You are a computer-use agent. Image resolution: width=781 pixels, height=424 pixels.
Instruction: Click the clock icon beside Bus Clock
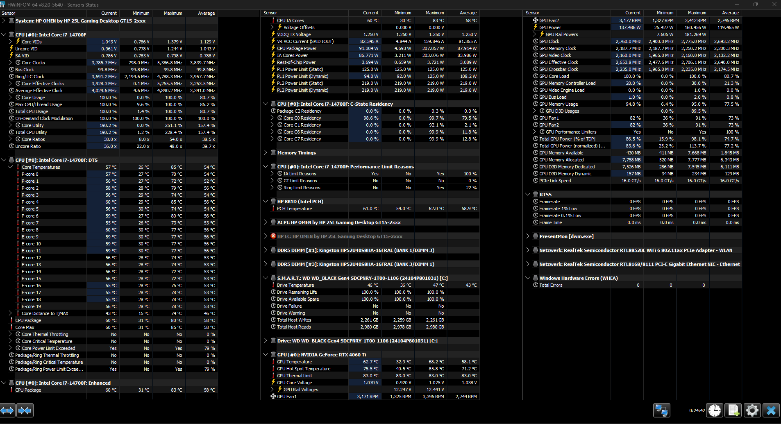pos(11,70)
